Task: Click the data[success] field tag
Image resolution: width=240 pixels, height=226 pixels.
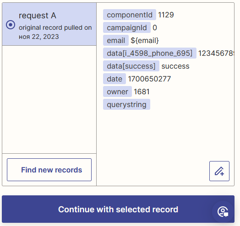Action: tap(131, 66)
